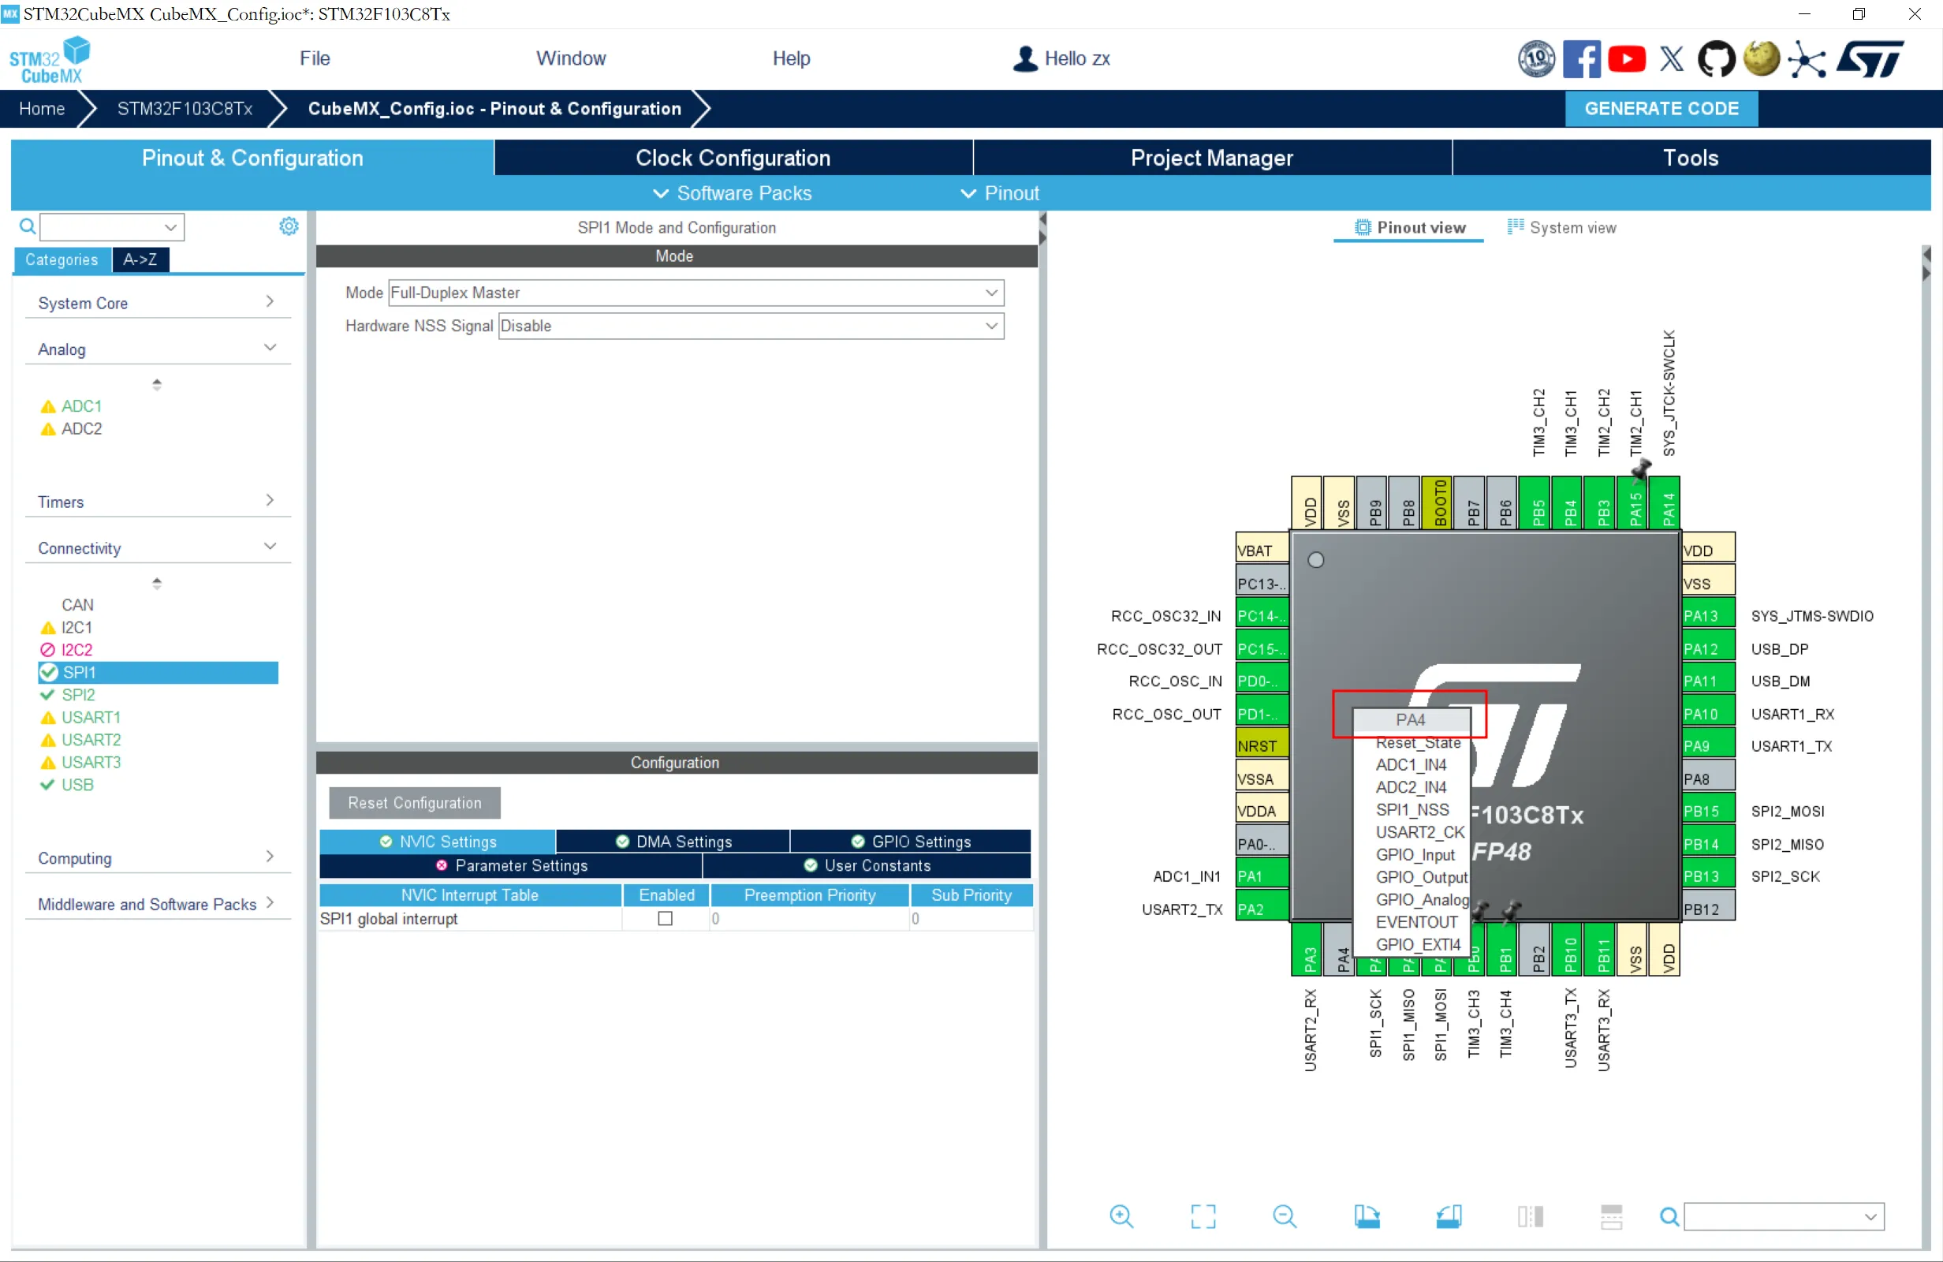Enable the SPI1 global interrupt checkbox
The width and height of the screenshot is (1943, 1262).
pyautogui.click(x=666, y=919)
